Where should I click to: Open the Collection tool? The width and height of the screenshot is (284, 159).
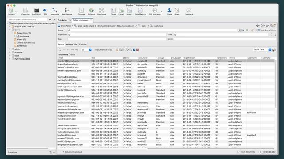click(x=25, y=11)
